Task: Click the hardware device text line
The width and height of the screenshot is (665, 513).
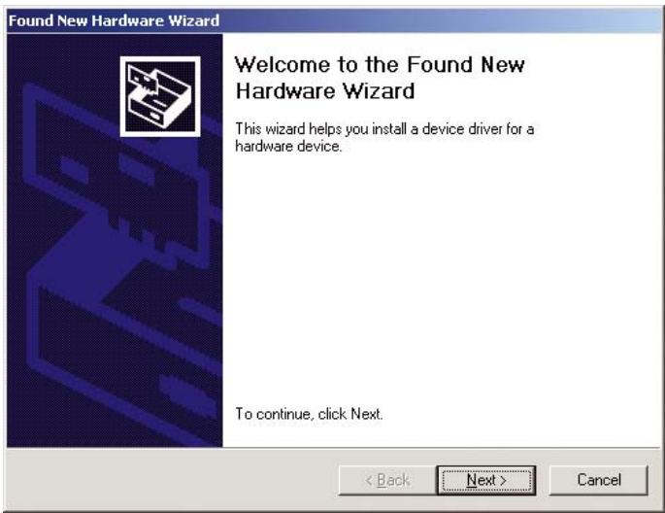Action: tap(288, 147)
